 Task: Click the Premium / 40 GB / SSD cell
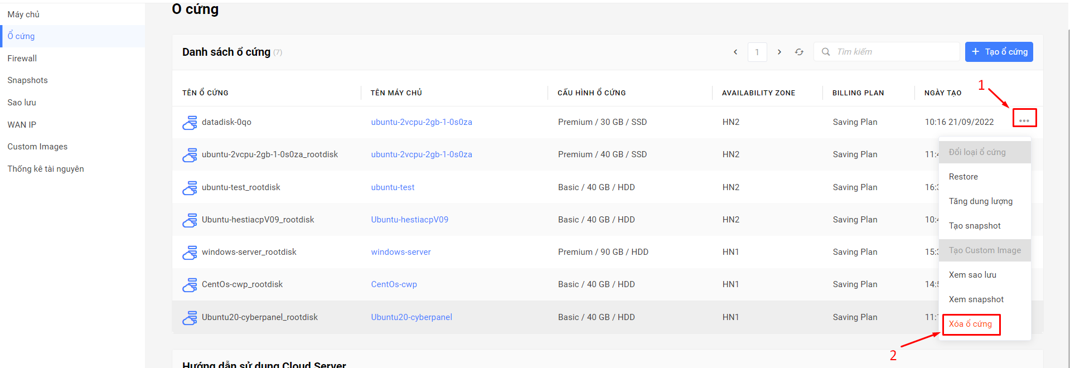tap(603, 154)
